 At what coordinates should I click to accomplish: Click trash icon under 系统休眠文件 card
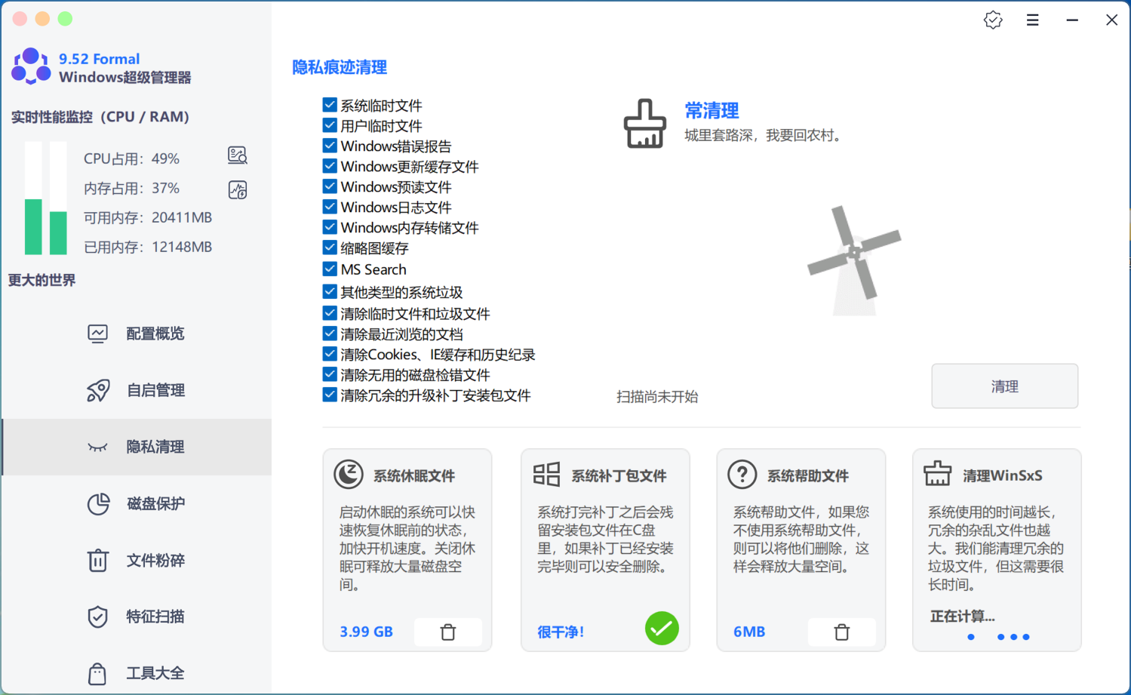(448, 632)
